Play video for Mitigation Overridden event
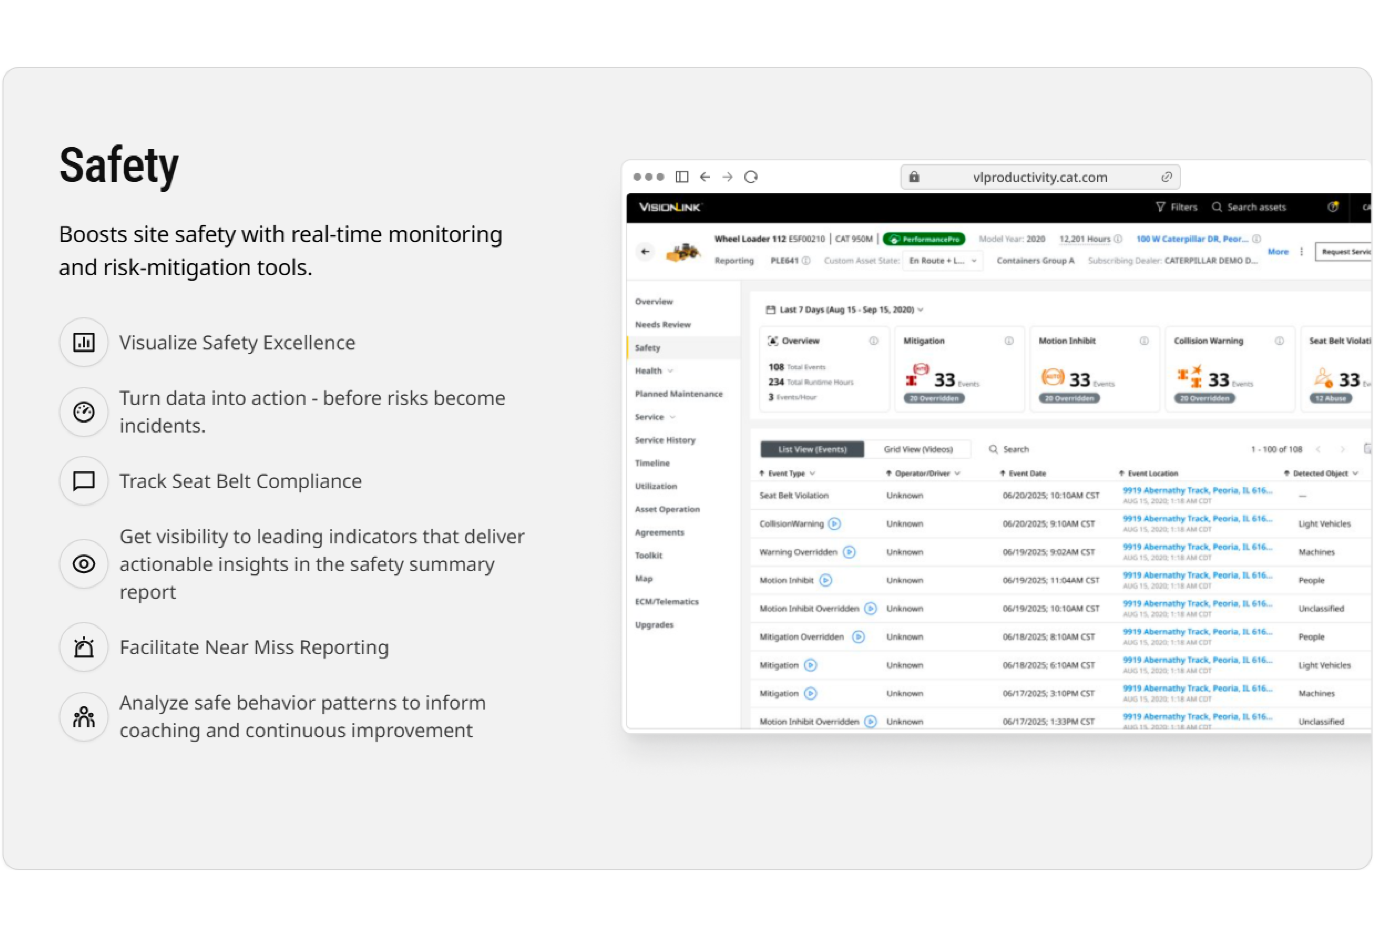The height and width of the screenshot is (926, 1389). [859, 637]
